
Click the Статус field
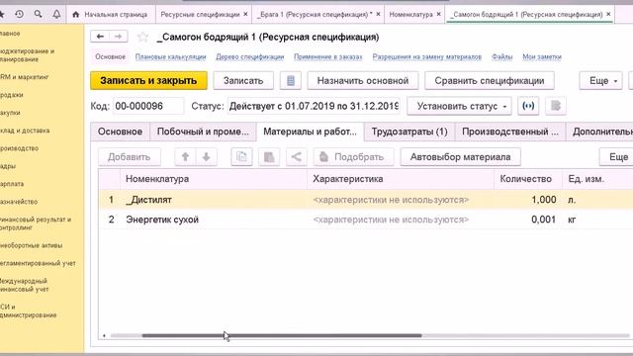click(x=314, y=106)
